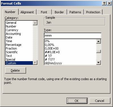Open the Font tab
Viewport: 113px width, 107px height.
(44, 12)
